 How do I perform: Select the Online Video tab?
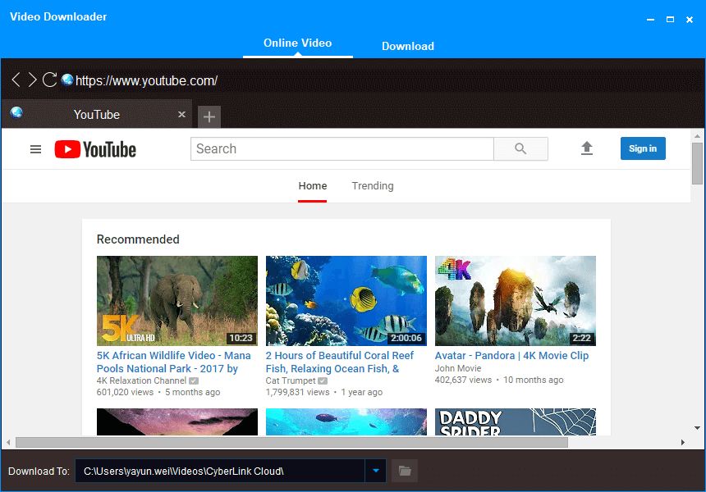tap(297, 43)
